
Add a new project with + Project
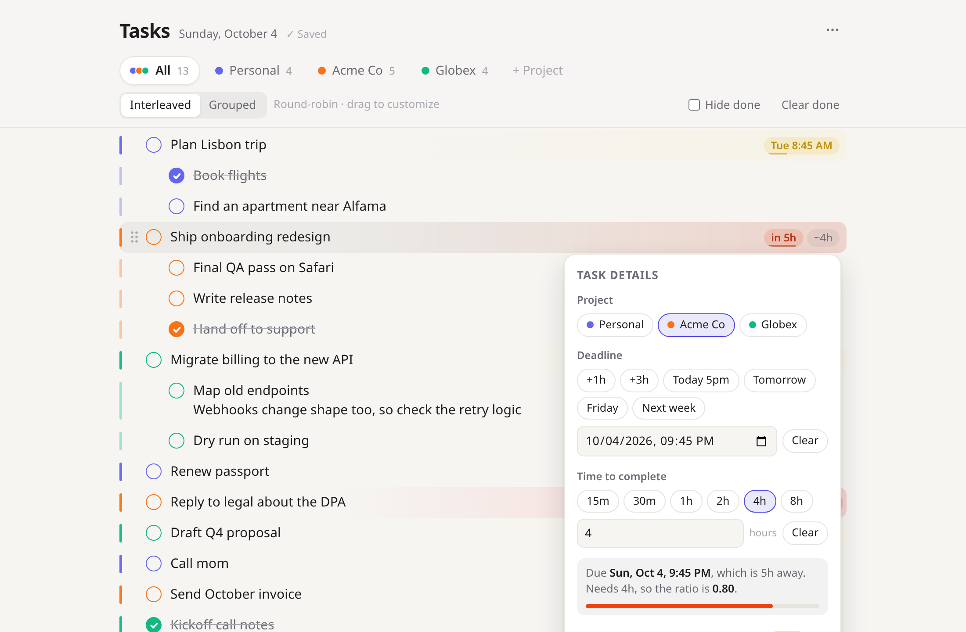pos(538,71)
